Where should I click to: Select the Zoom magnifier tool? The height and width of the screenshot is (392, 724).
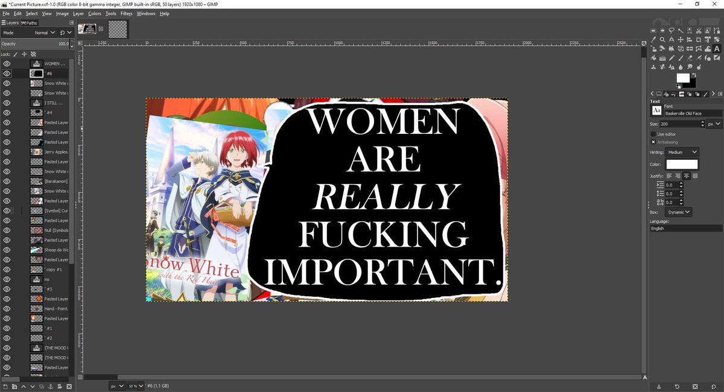(x=662, y=39)
